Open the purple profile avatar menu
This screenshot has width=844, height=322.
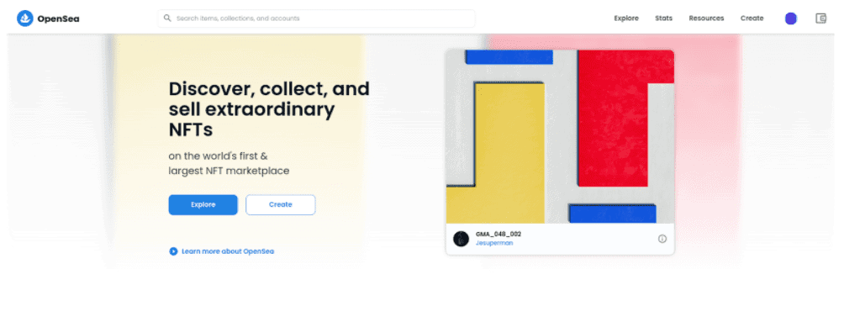791,18
